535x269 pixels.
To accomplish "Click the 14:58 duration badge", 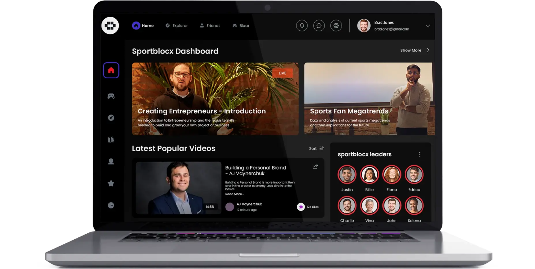I will pyautogui.click(x=210, y=207).
